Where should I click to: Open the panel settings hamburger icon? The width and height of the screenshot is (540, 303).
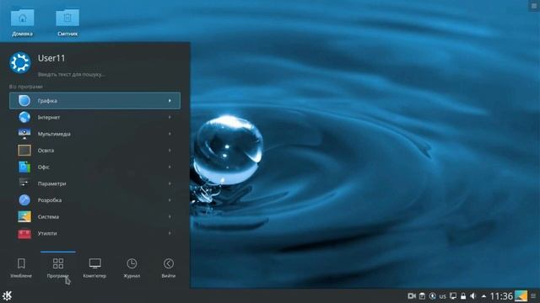click(x=533, y=296)
